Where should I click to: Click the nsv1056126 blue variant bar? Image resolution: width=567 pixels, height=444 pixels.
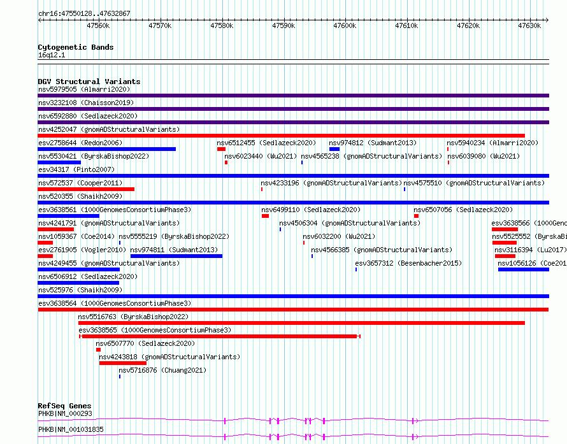tap(524, 269)
